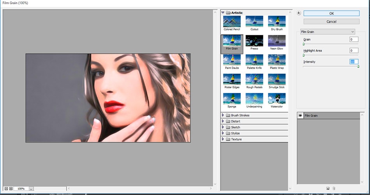Expand the Texture filter folder
Image resolution: width=370 pixels, height=195 pixels.
[x=223, y=139]
